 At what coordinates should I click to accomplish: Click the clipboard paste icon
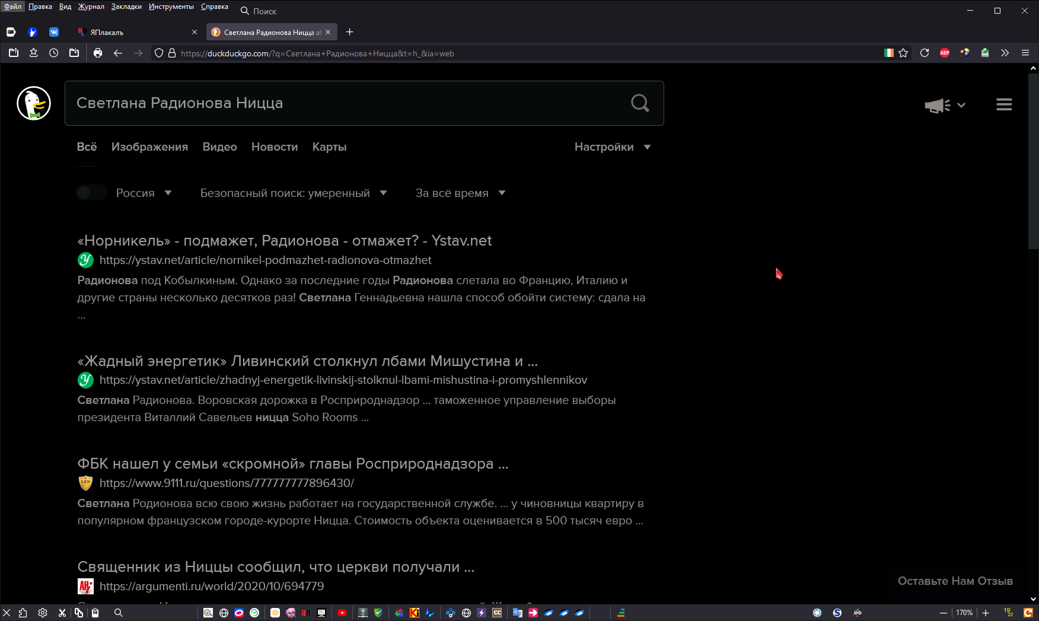[95, 613]
